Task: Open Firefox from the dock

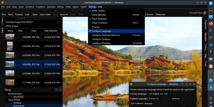Action: (211, 24)
